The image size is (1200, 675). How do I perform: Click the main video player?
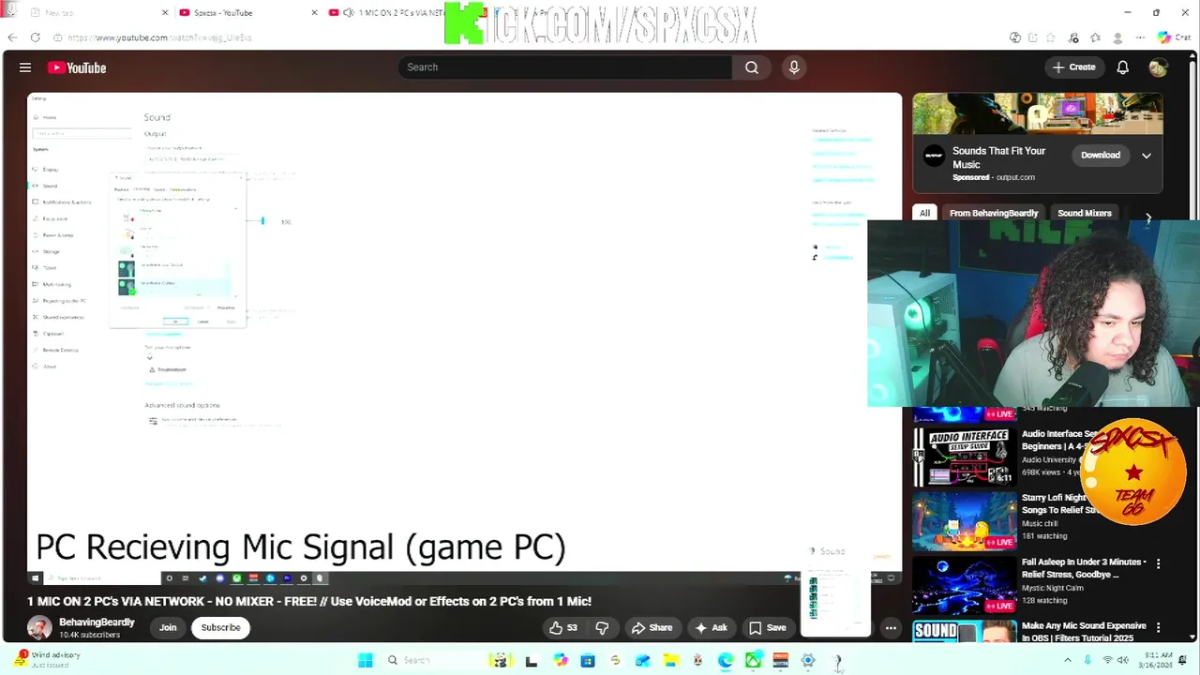pos(464,337)
